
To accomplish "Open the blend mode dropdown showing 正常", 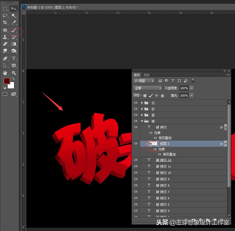I will pos(147,88).
